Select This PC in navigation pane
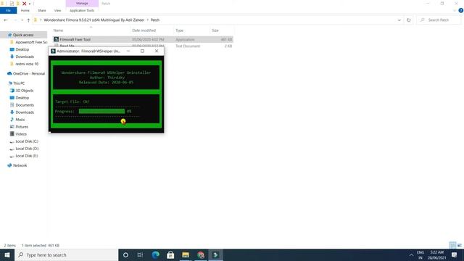The image size is (464, 261). (19, 83)
